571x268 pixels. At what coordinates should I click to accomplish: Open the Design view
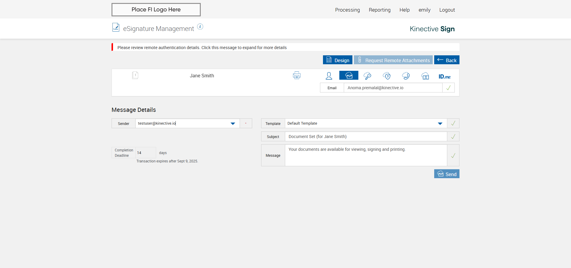click(338, 60)
